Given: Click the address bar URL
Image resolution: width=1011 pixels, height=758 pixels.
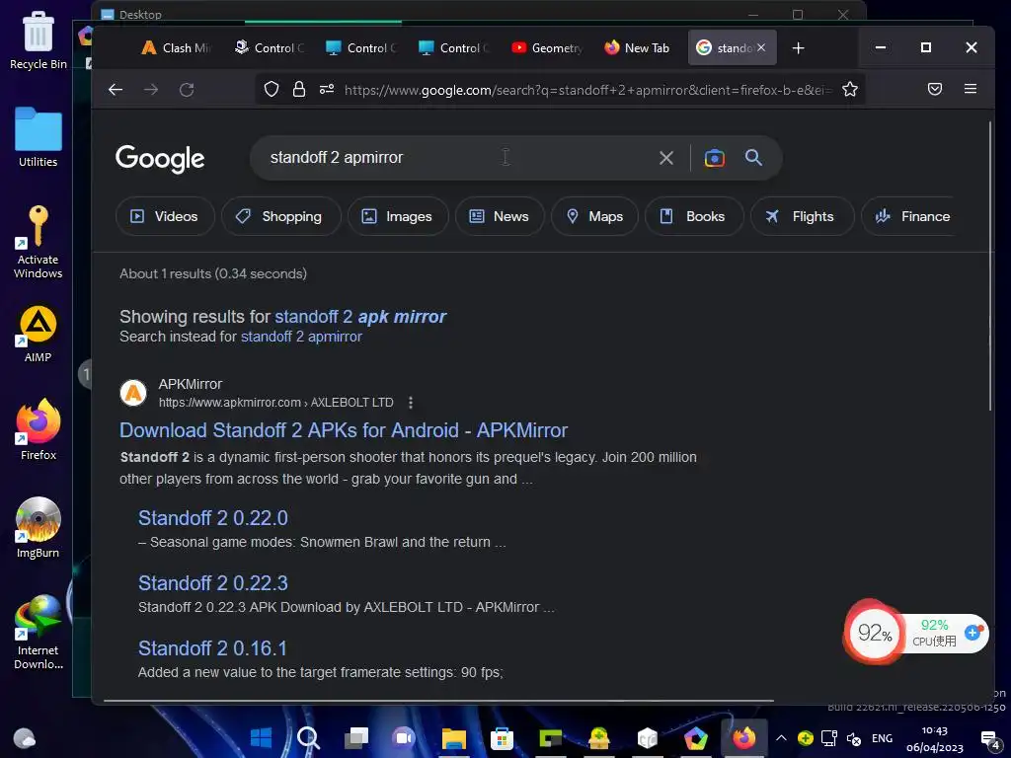Looking at the screenshot, I should (588, 90).
